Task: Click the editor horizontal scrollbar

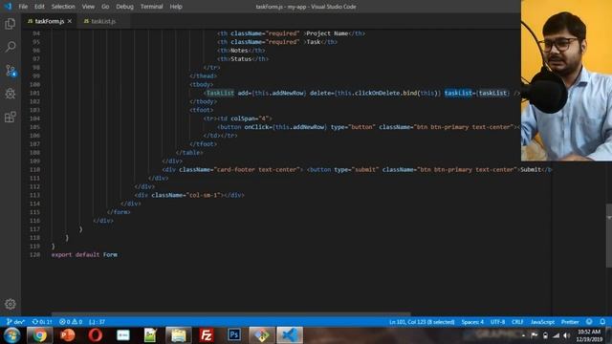Action: pos(231,314)
